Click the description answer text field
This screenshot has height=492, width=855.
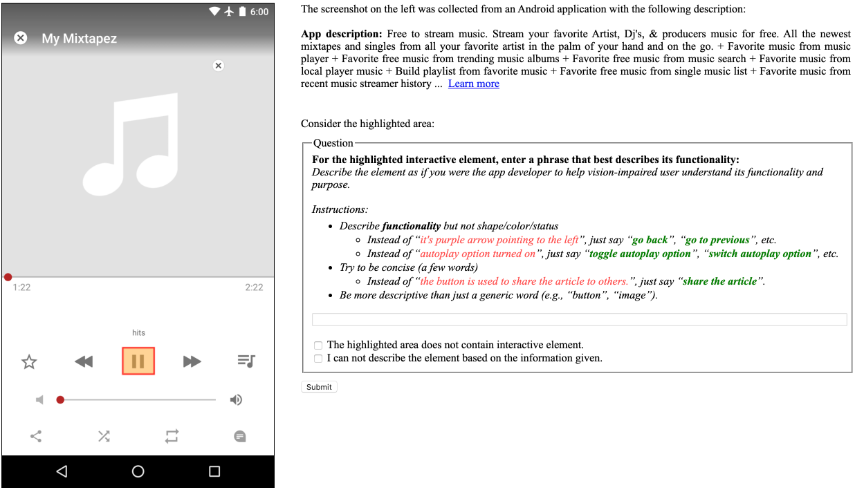click(x=580, y=319)
